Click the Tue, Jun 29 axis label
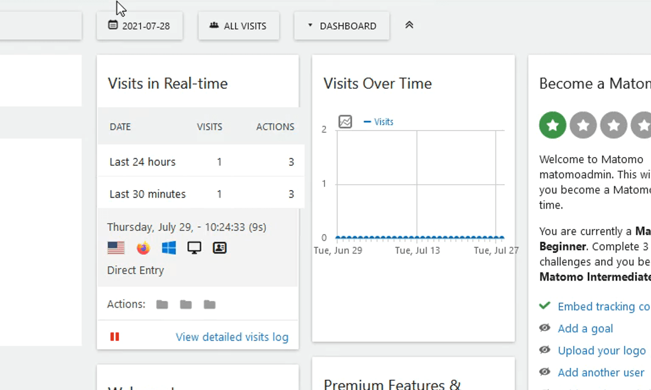The image size is (651, 390). tap(338, 251)
